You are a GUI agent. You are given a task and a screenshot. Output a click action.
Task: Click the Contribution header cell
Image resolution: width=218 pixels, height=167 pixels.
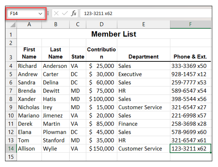pyautogui.click(x=101, y=54)
